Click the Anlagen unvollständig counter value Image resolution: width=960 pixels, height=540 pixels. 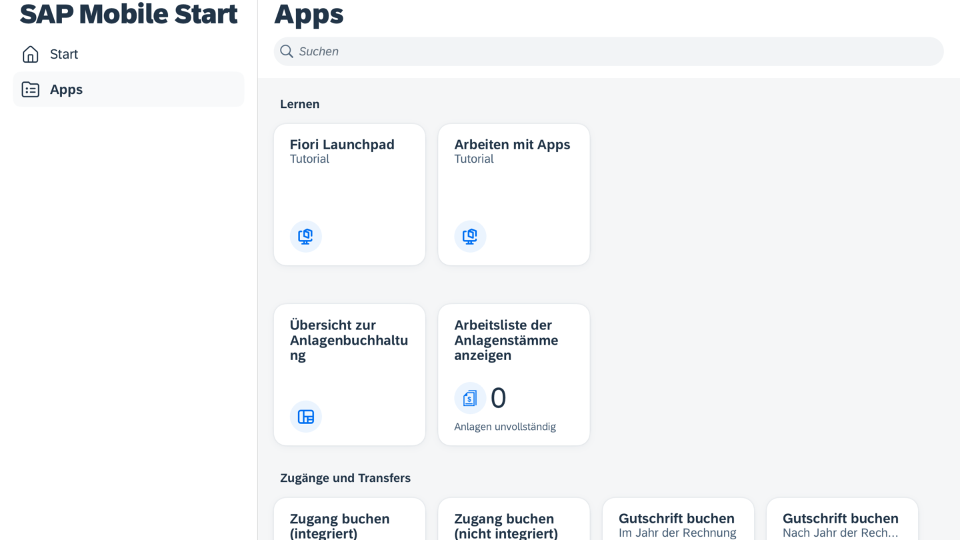tap(498, 398)
